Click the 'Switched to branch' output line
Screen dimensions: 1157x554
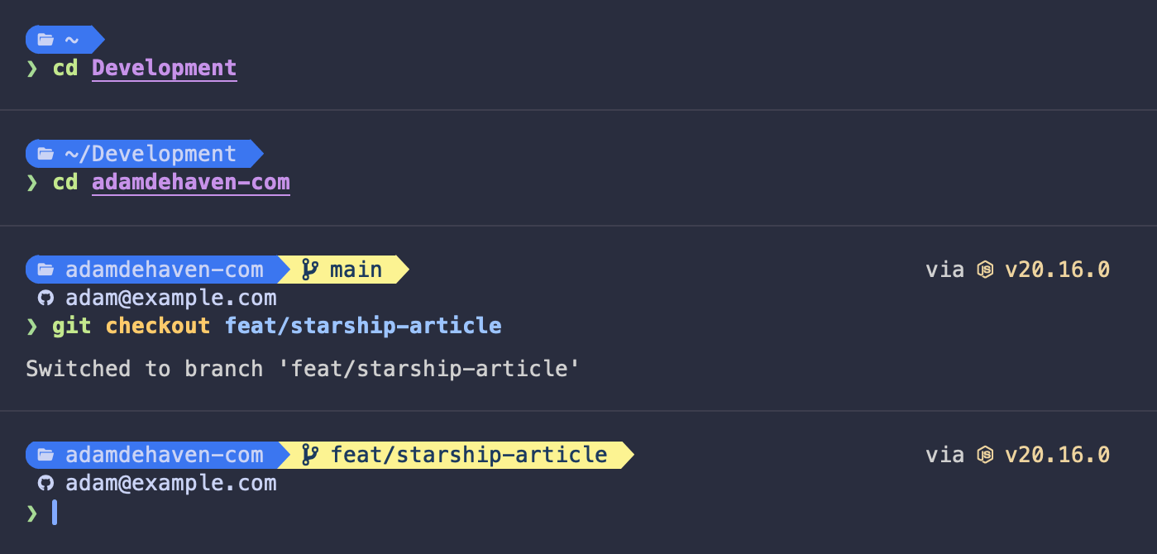[x=303, y=368]
